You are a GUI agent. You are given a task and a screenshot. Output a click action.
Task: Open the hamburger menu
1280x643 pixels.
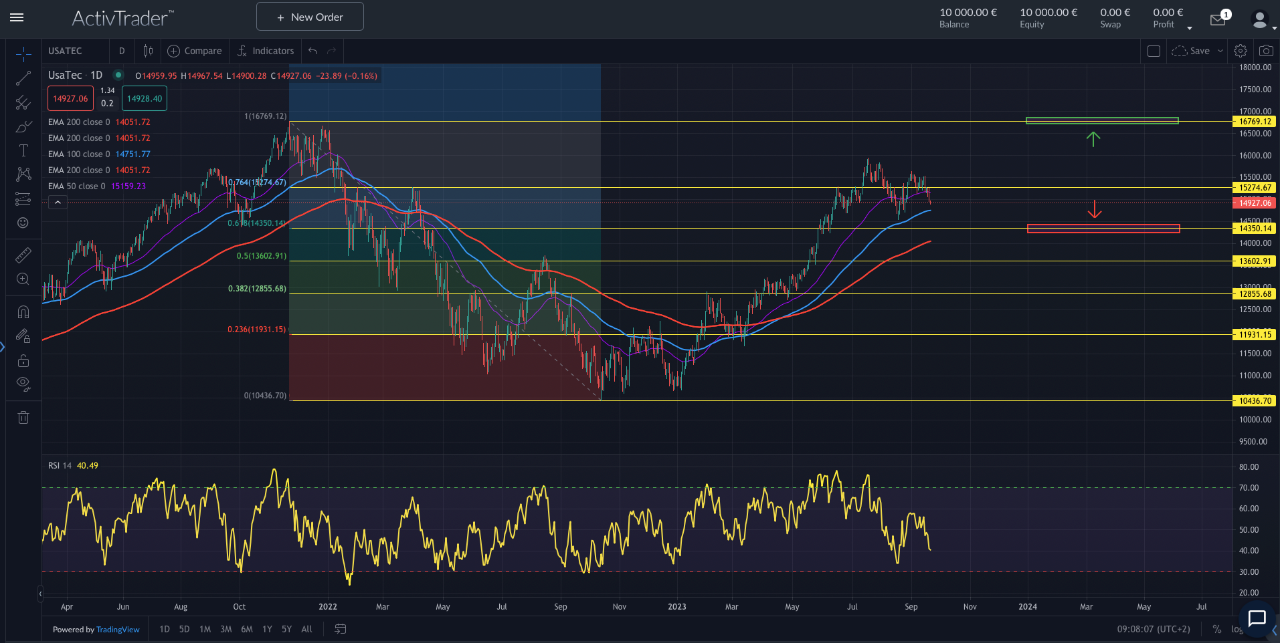pyautogui.click(x=17, y=18)
